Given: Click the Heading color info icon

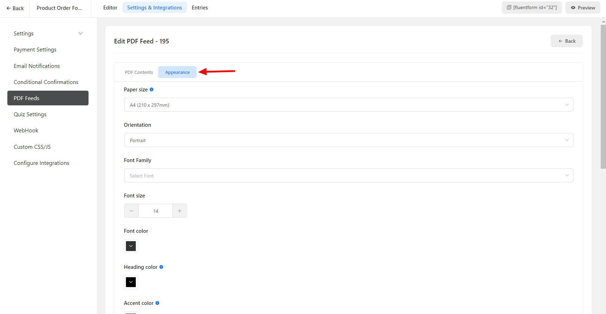Looking at the screenshot, I should [161, 267].
